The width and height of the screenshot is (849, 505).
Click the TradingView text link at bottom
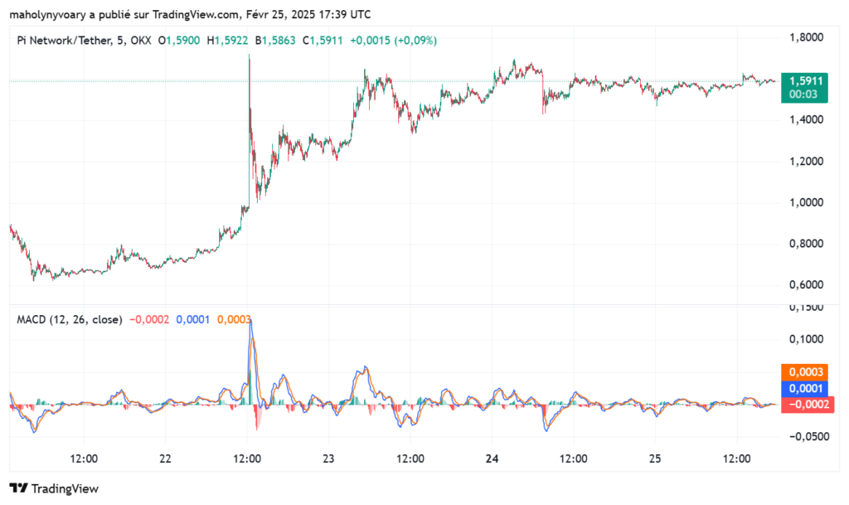tap(66, 489)
